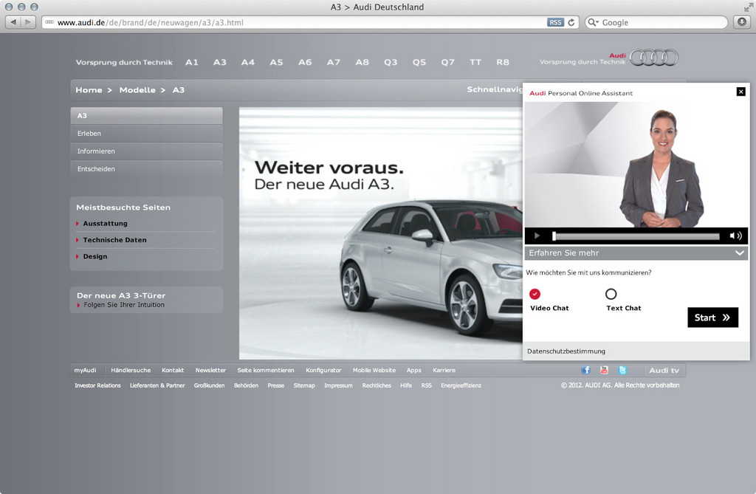Open the A6 model menu
The width and height of the screenshot is (756, 494).
coord(305,62)
